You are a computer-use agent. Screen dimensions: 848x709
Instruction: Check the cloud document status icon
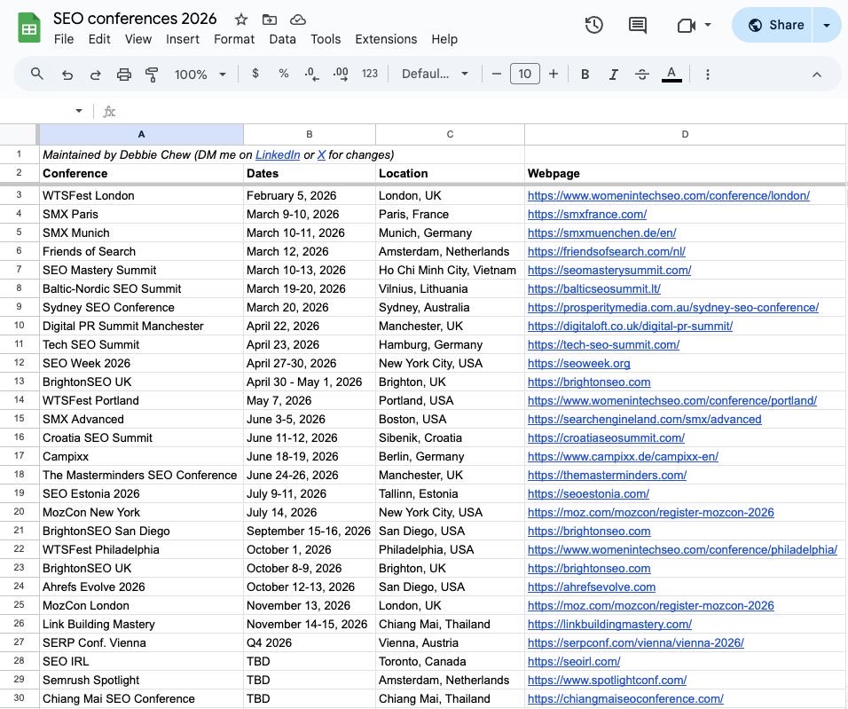(298, 20)
